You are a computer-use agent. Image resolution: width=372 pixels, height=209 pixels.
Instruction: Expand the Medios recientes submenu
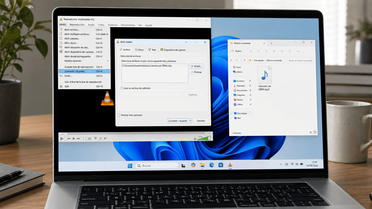click(84, 61)
